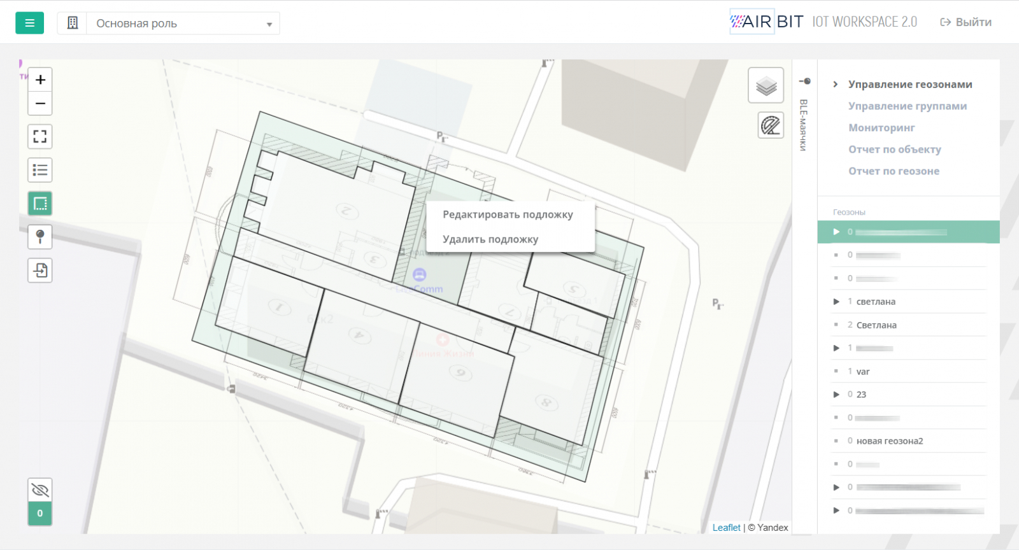The height and width of the screenshot is (550, 1019).
Task: Open the green hamburger menu
Action: pos(29,23)
